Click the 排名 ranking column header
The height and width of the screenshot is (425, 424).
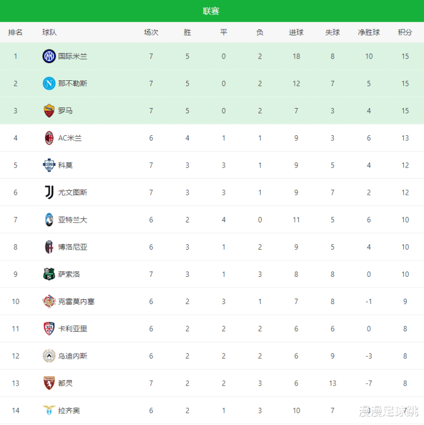tap(15, 32)
